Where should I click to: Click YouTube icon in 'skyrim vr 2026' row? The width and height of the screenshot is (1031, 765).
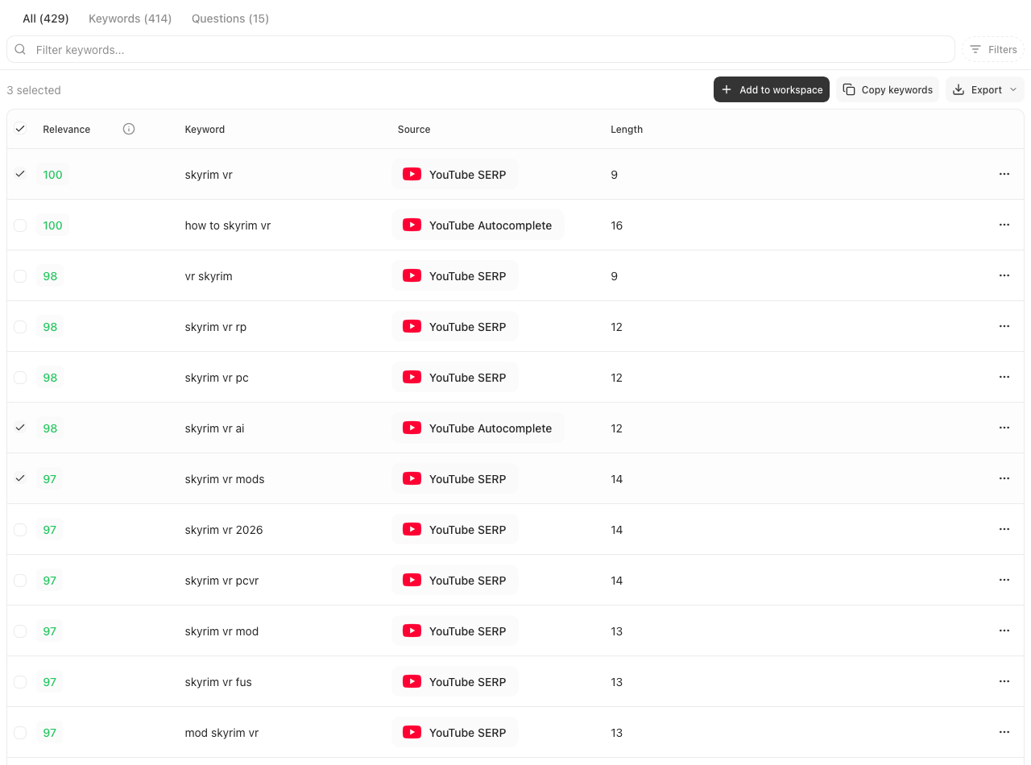coord(412,529)
